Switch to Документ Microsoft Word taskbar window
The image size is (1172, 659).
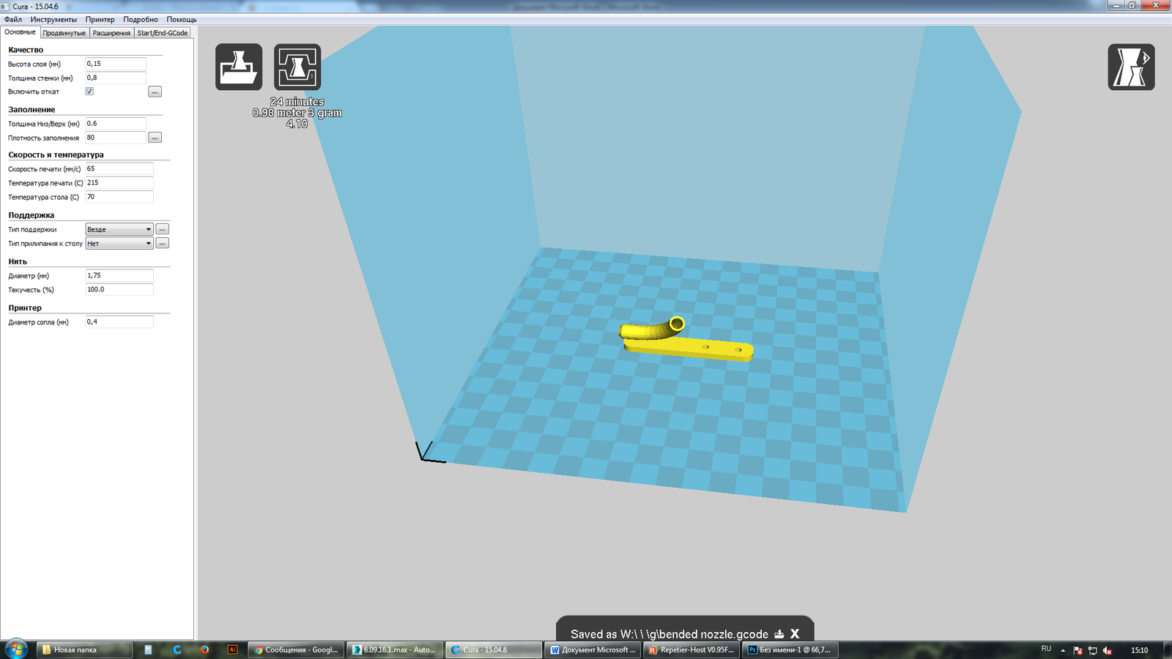tap(593, 649)
